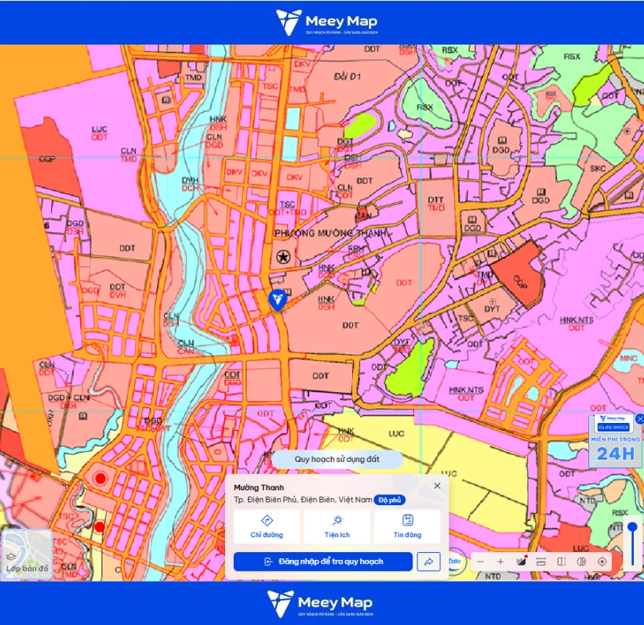Open Tin đăng listings
Screen dimensions: 644x625
(407, 526)
